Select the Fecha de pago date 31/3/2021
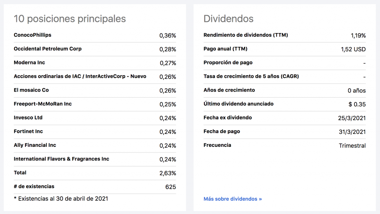 (x=352, y=132)
